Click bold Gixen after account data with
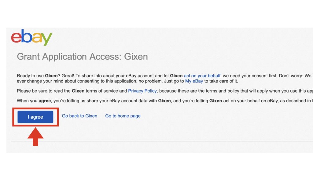Image resolution: width=313 pixels, height=176 pixels. [x=164, y=101]
